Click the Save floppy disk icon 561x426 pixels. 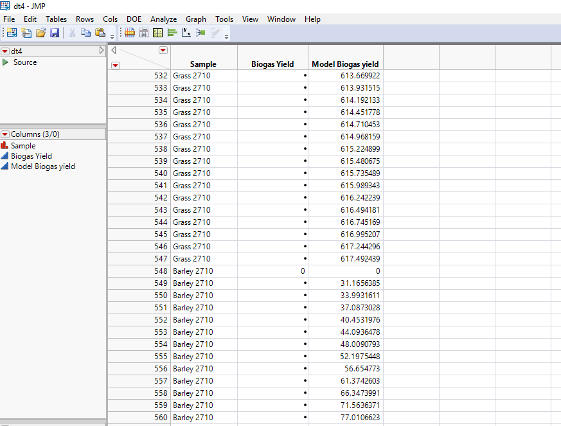(55, 33)
